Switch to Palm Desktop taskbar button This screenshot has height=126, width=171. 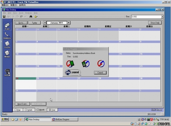coord(38,120)
